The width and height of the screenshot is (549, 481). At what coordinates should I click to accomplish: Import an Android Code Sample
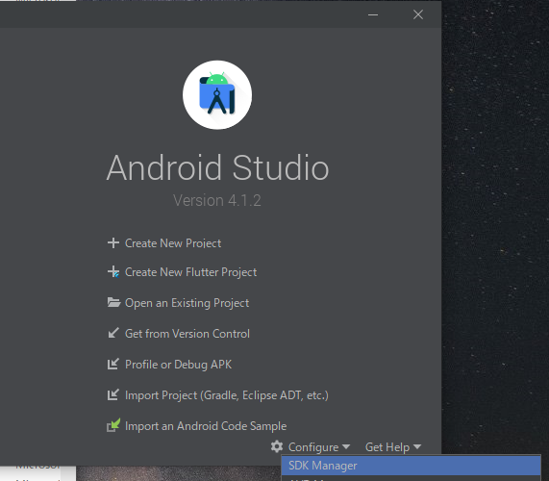pos(206,426)
